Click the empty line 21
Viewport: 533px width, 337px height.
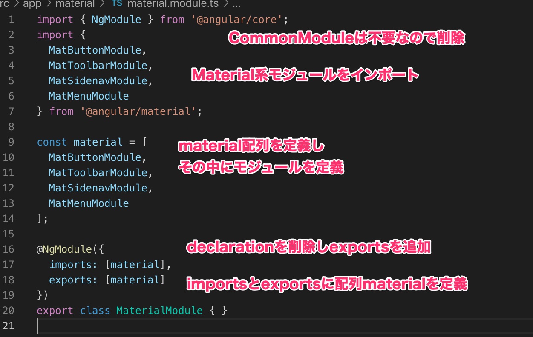85,326
